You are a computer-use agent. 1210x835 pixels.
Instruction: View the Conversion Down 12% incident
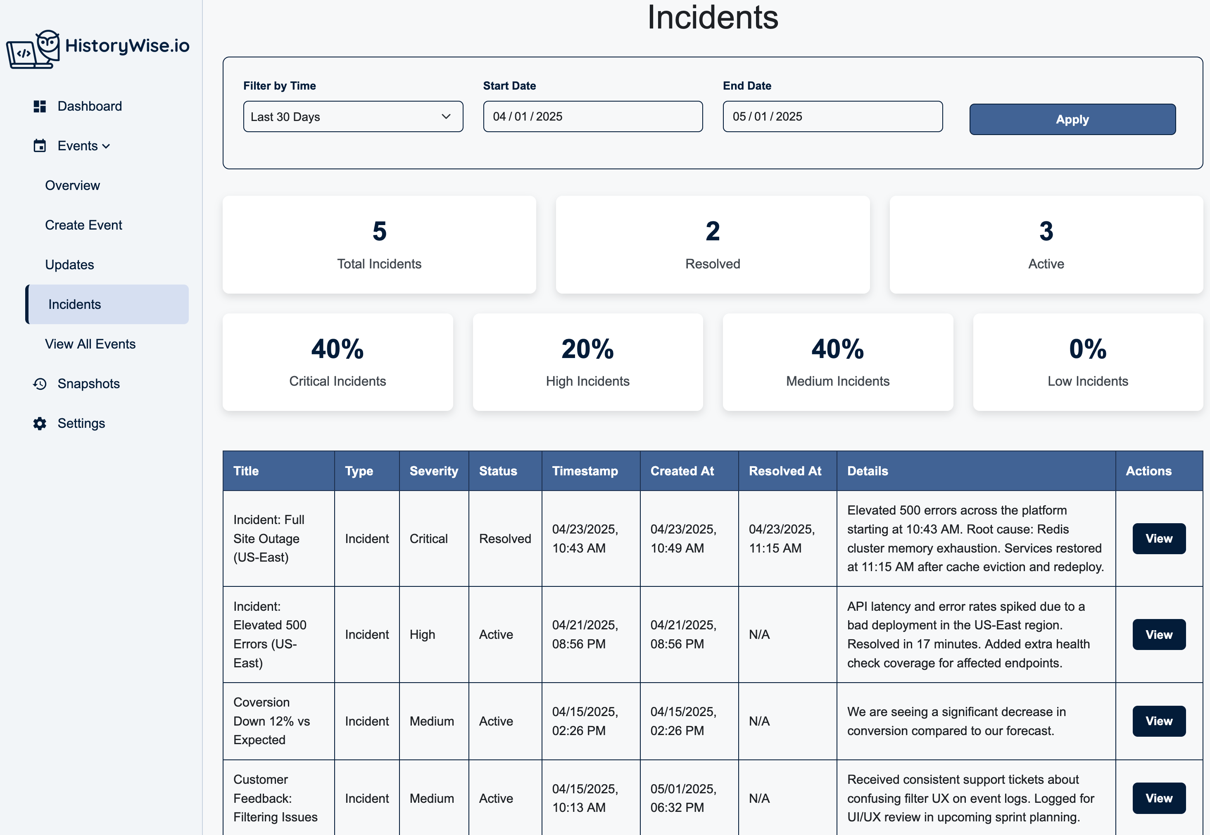1159,721
